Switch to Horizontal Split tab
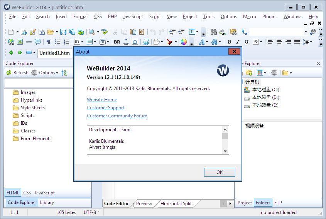This screenshot has height=219, width=326. [176, 204]
